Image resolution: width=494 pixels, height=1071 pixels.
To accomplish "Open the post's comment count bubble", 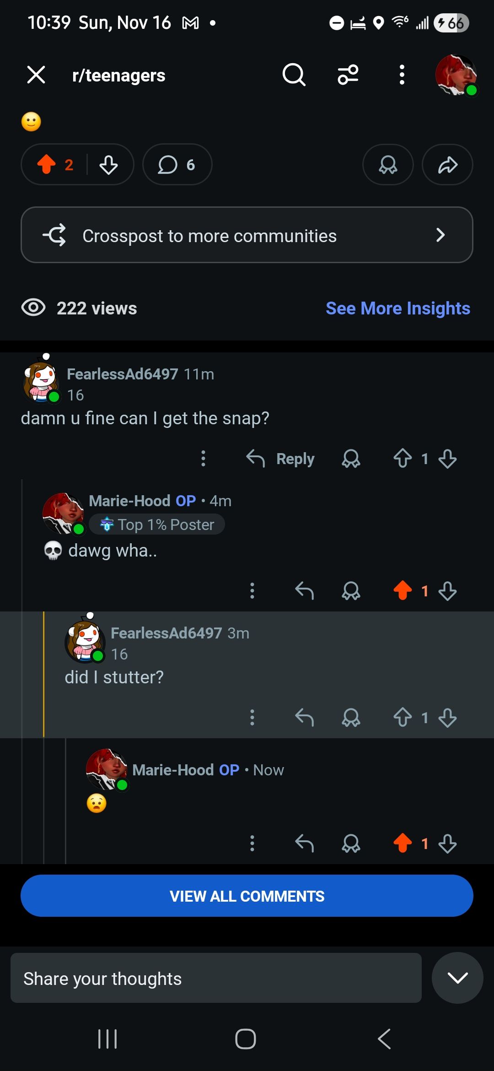I will [177, 165].
